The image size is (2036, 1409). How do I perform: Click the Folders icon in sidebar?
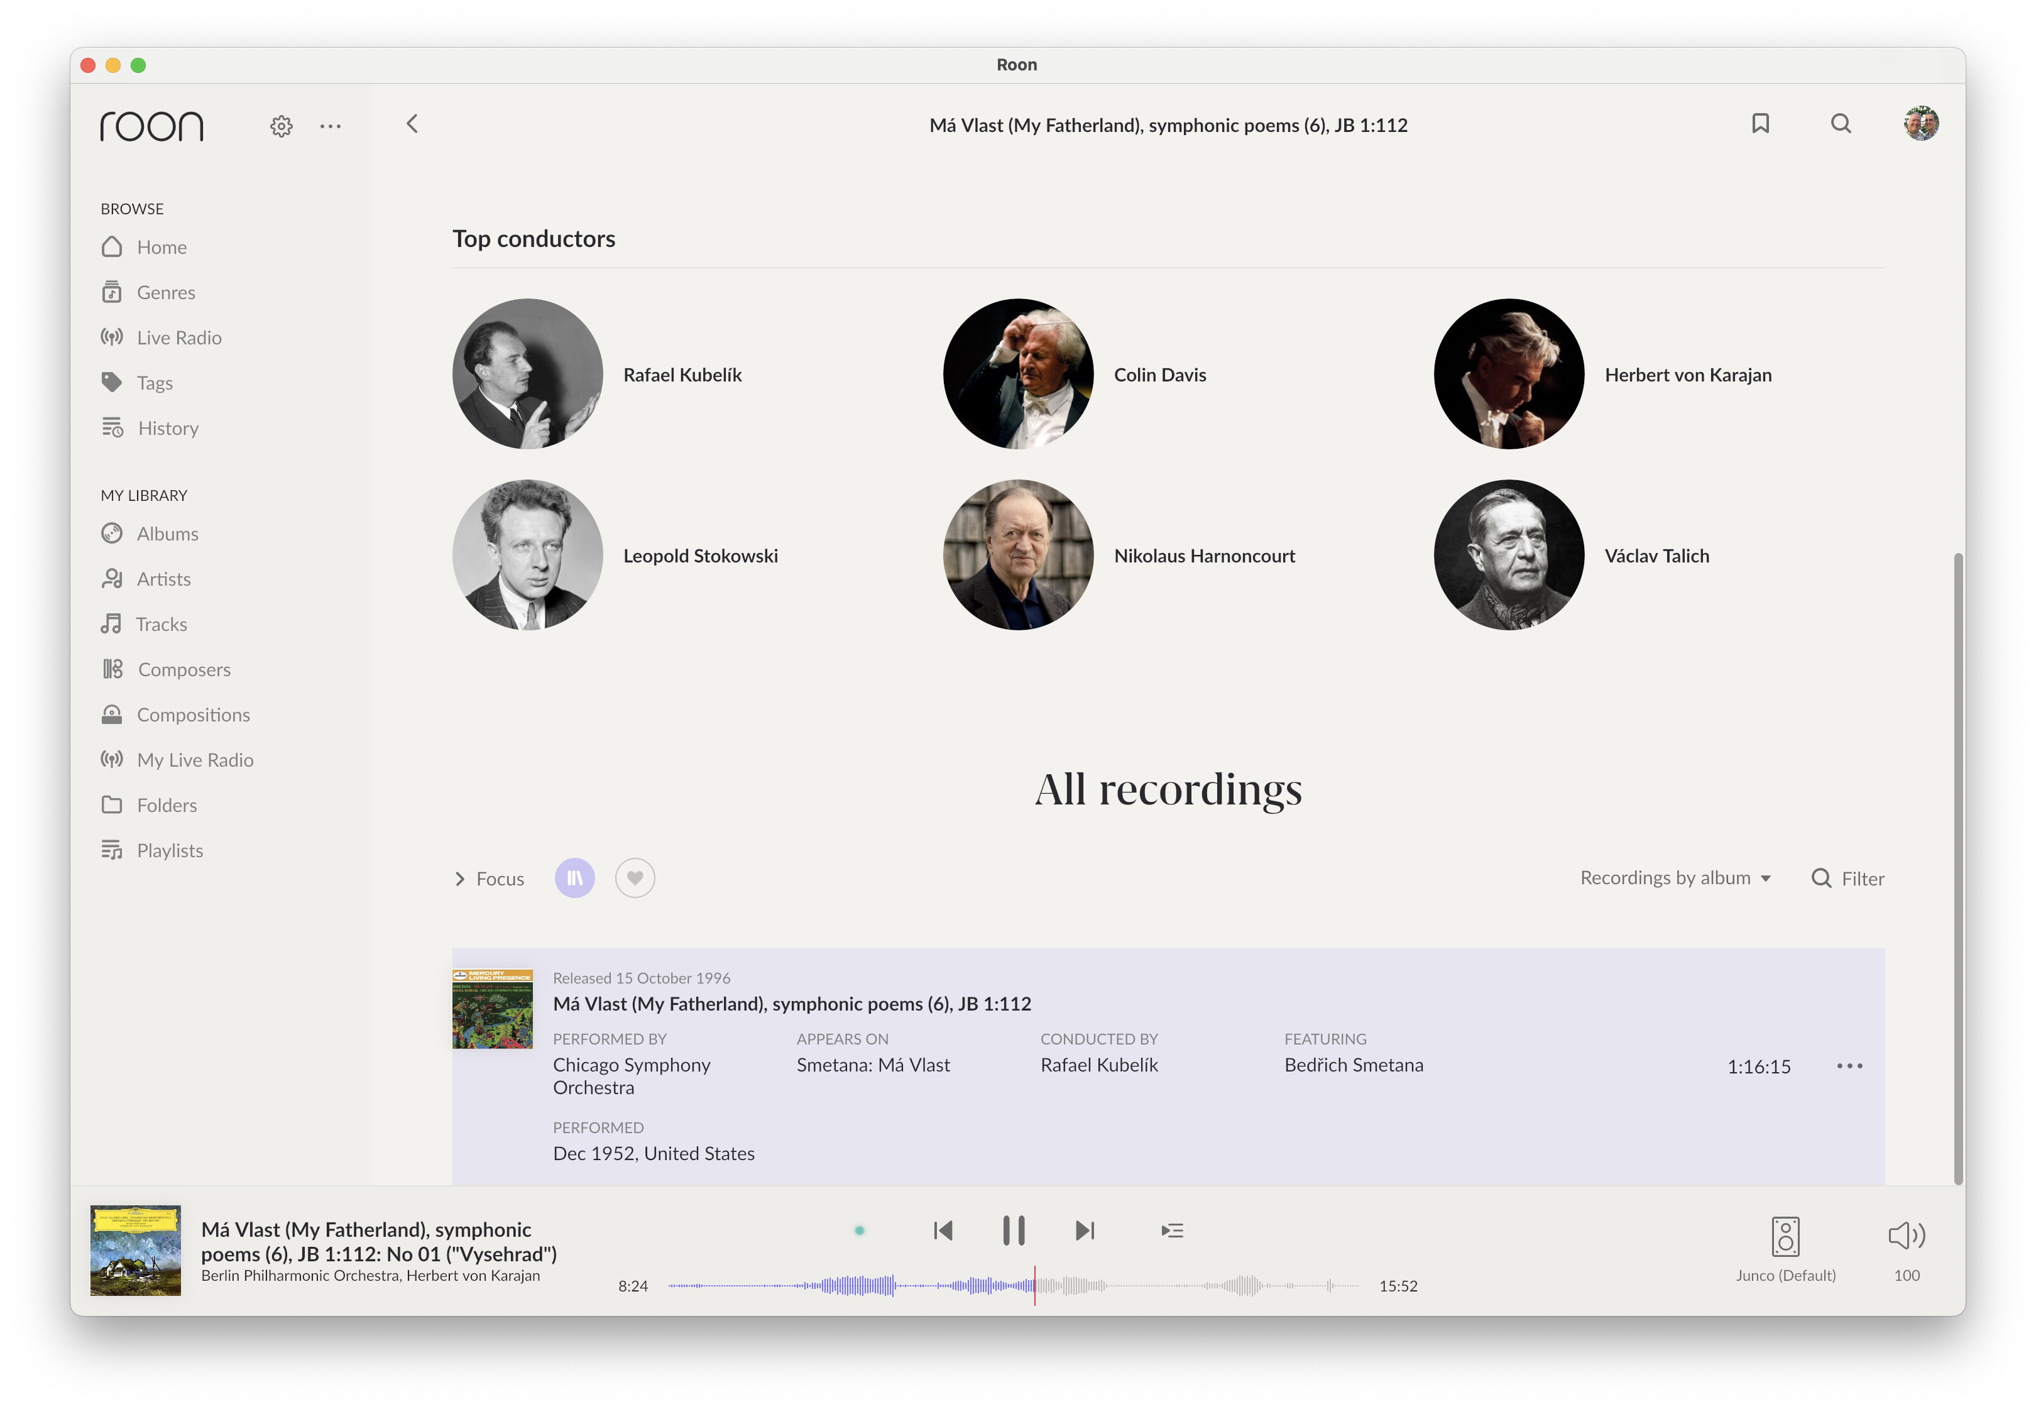coord(111,804)
